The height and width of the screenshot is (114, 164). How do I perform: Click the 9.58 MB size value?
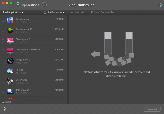click(60, 90)
